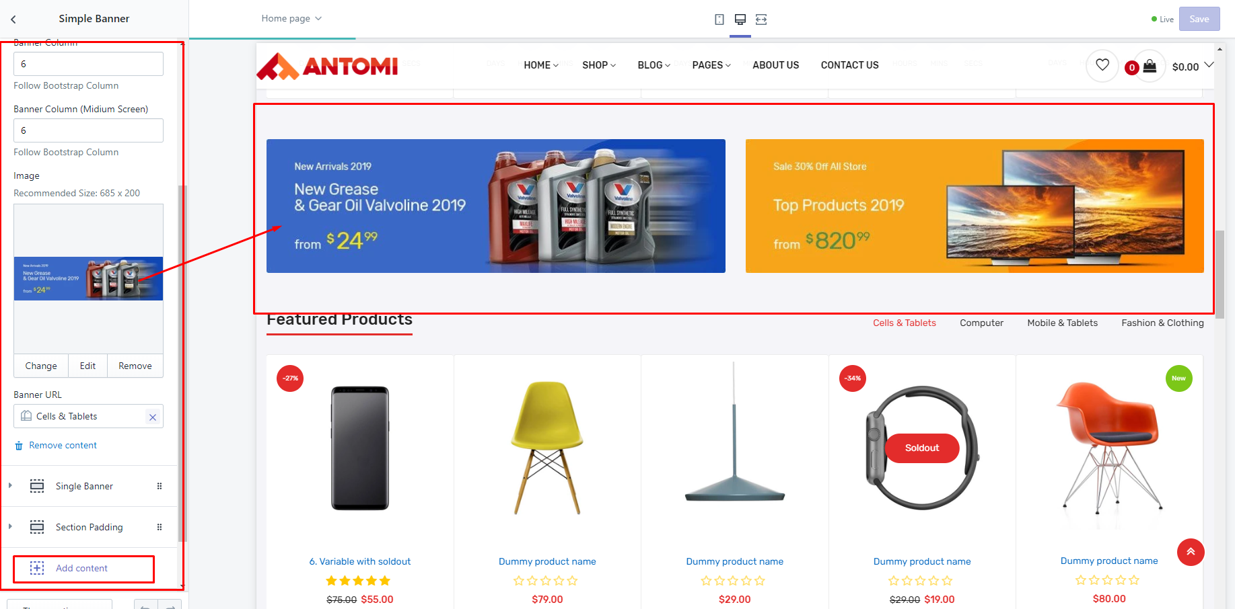This screenshot has height=609, width=1235.
Task: Clear the Cells & Tablets banner URL
Action: pos(153,417)
